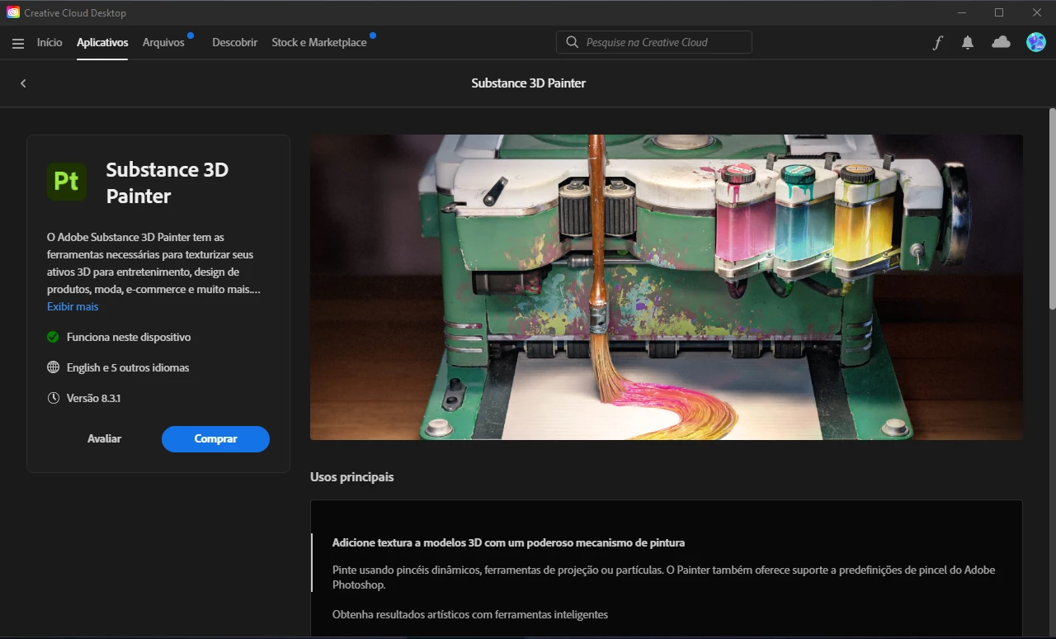Viewport: 1056px width, 639px height.
Task: Click the magnifier search icon
Action: [x=572, y=42]
